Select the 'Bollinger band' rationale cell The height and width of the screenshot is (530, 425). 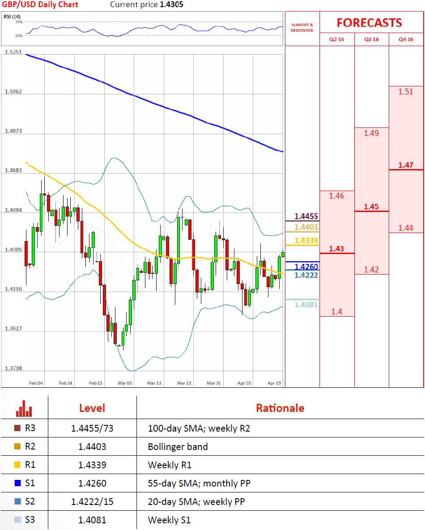coord(178,446)
